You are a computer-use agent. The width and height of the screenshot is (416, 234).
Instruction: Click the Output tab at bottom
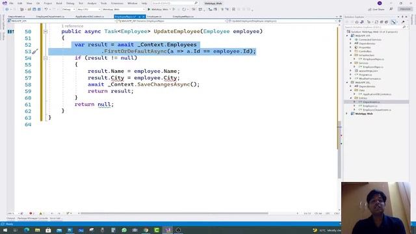(11, 218)
